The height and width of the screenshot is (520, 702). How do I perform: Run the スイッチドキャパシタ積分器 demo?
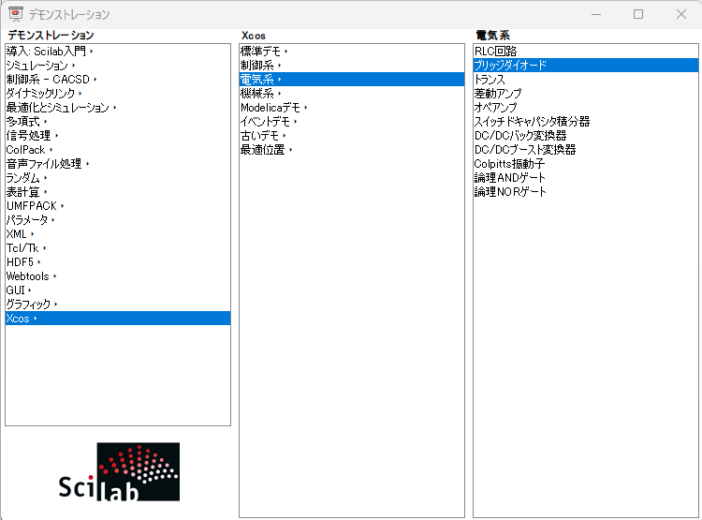586,122
